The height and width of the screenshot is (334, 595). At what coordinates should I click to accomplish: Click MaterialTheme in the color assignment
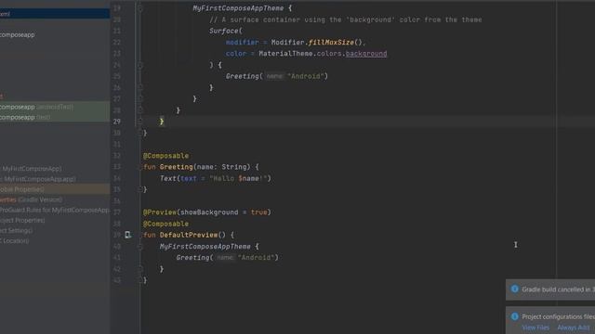(x=285, y=54)
